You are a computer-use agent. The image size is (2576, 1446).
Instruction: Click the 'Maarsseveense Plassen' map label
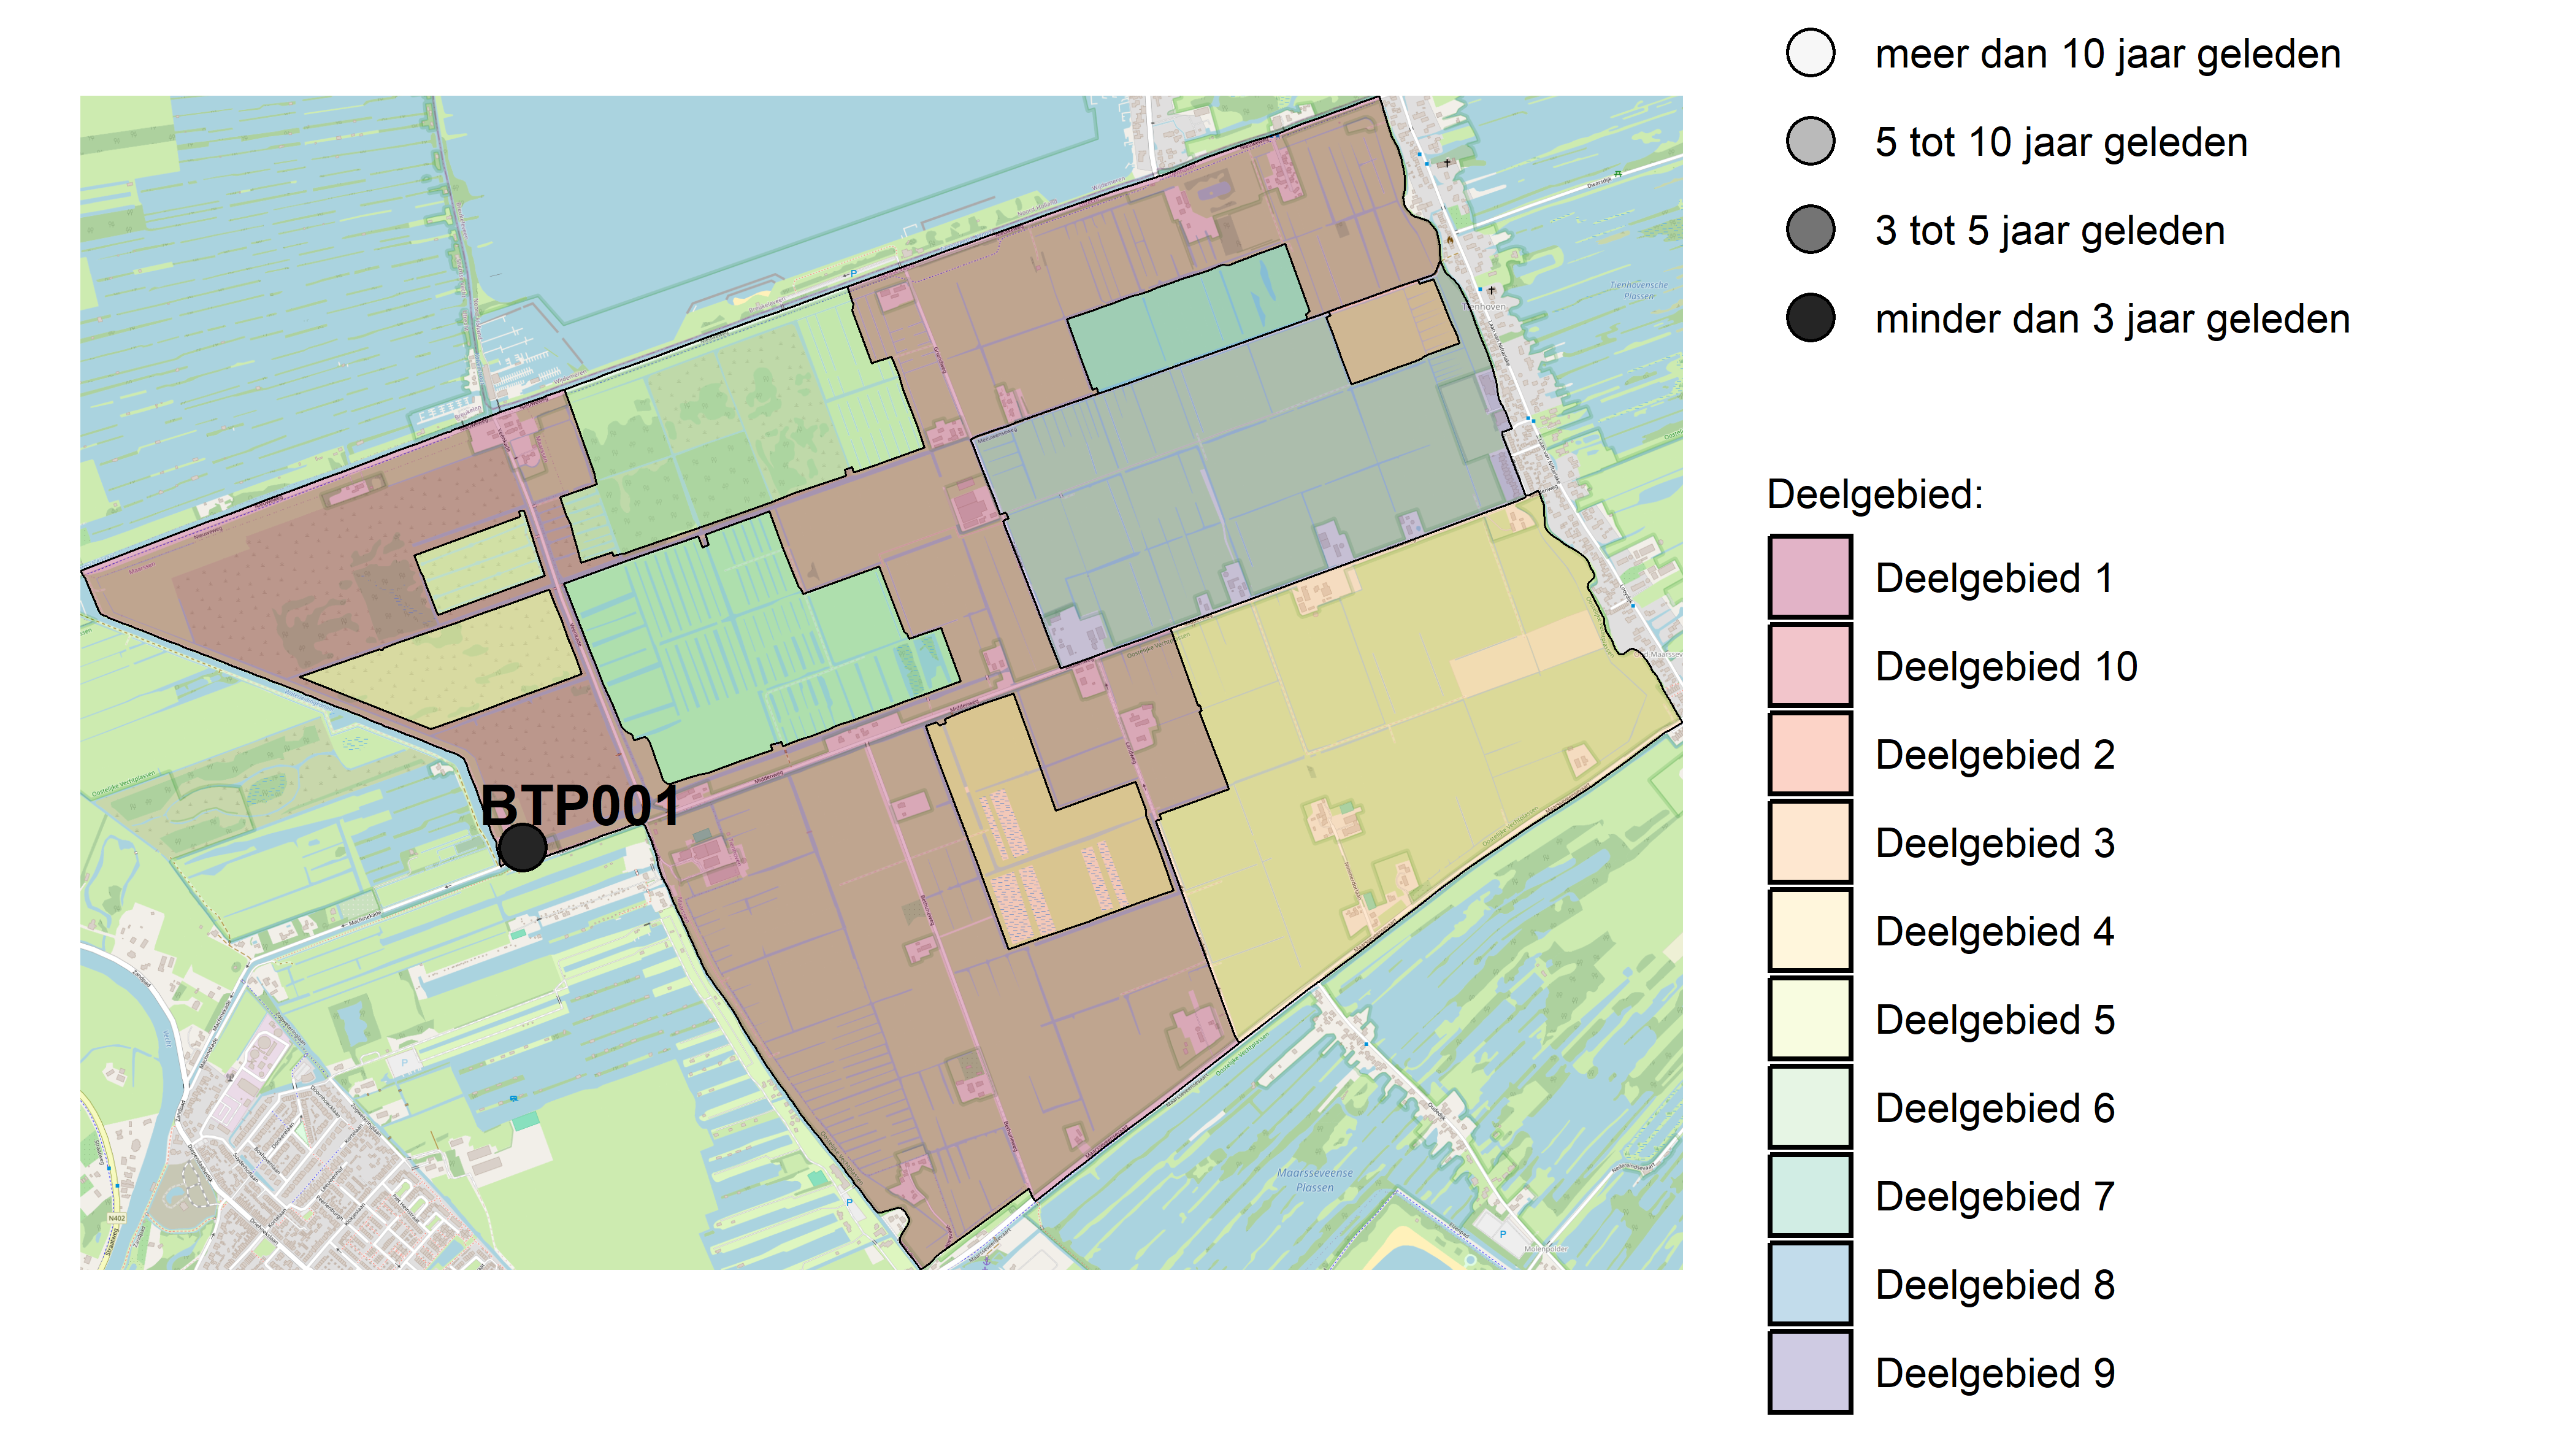tap(1314, 1180)
